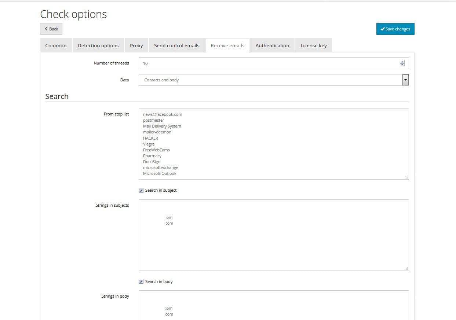The width and height of the screenshot is (456, 320).
Task: Select the Receive emails tab
Action: click(227, 45)
